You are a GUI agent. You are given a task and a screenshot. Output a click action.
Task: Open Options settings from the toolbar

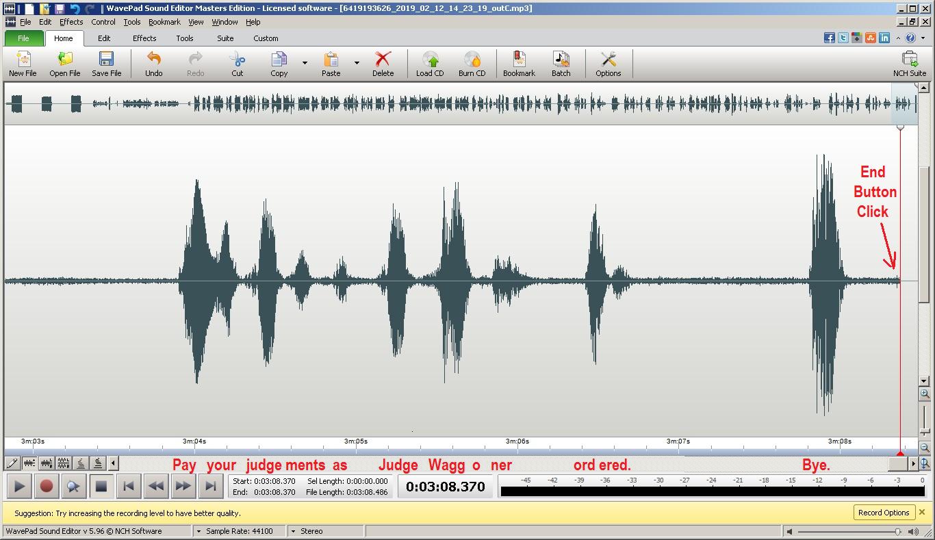(608, 64)
